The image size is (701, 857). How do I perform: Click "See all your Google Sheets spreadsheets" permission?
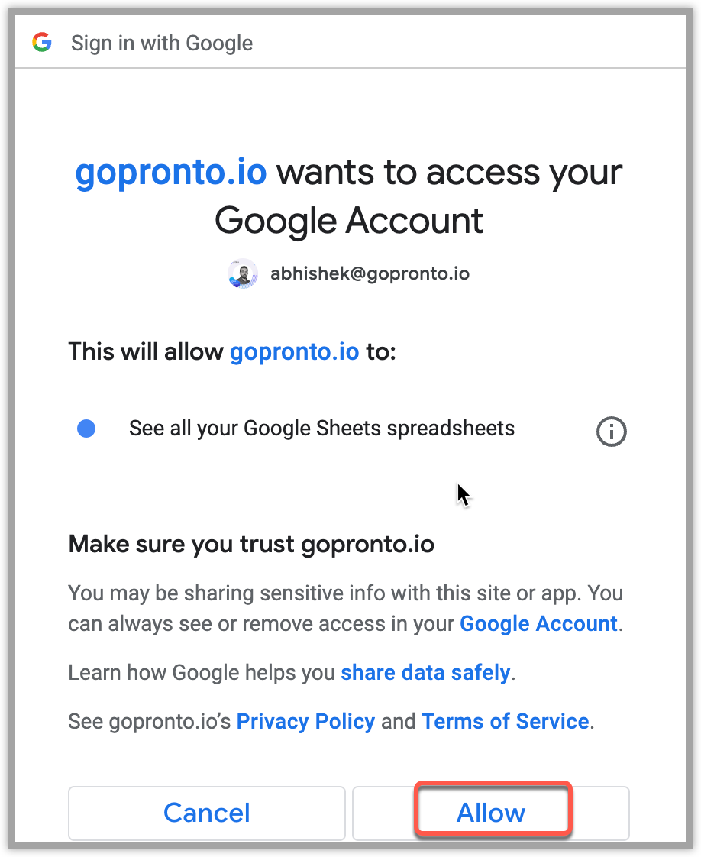[x=321, y=428]
